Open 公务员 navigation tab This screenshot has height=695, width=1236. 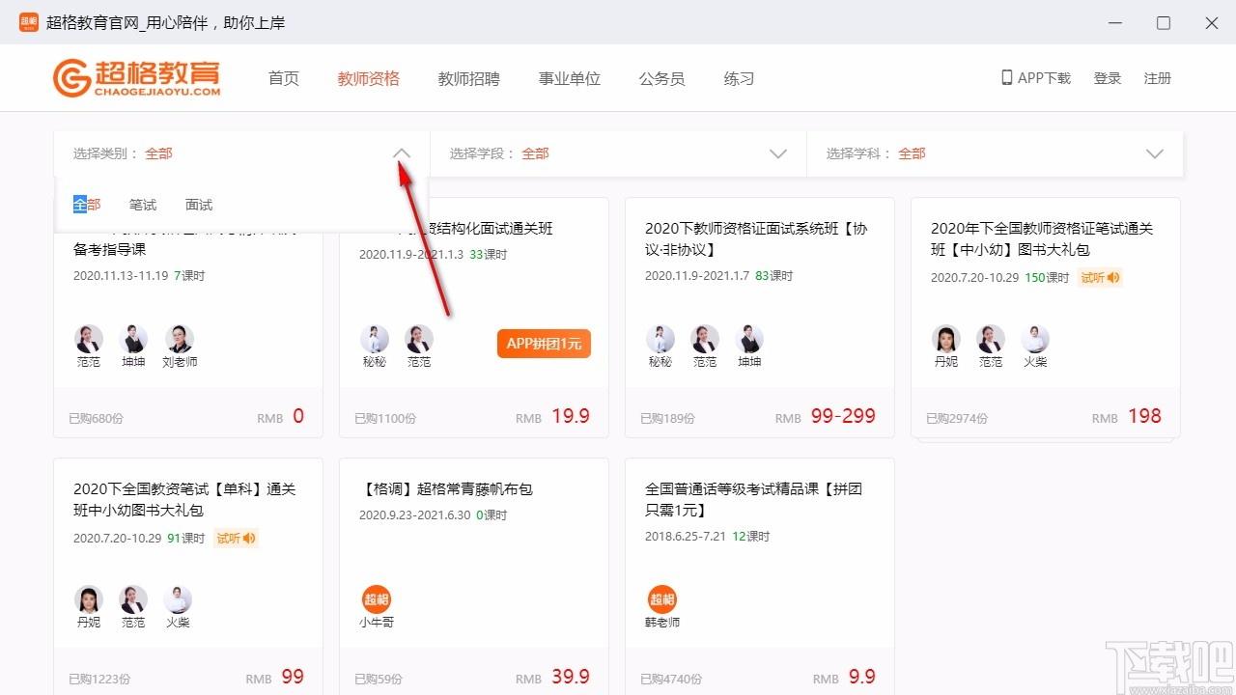coord(662,78)
